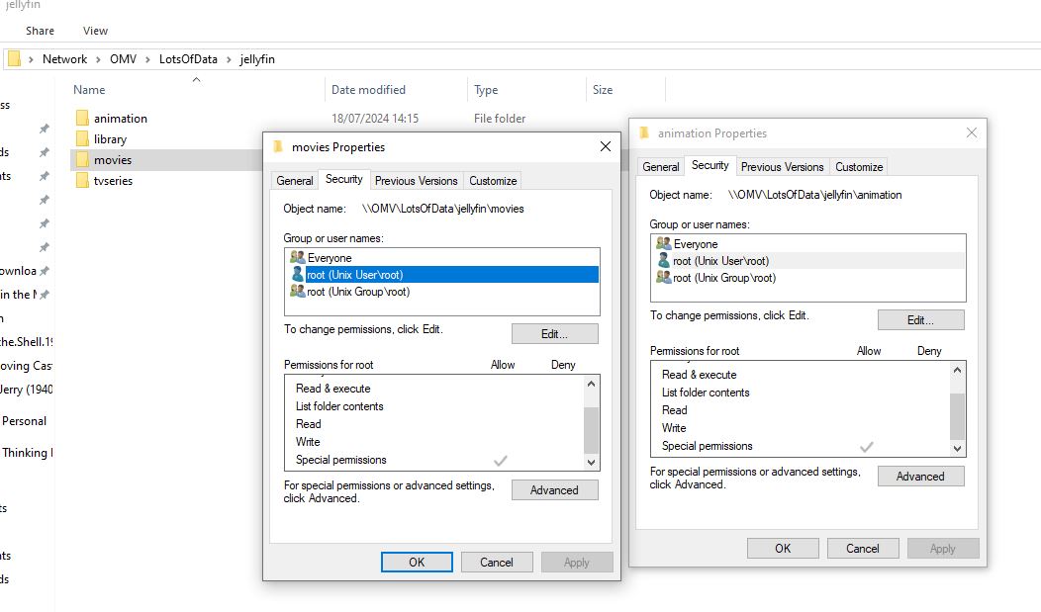Image resolution: width=1041 pixels, height=612 pixels.
Task: Click Edit button in movies Properties
Action: point(554,334)
